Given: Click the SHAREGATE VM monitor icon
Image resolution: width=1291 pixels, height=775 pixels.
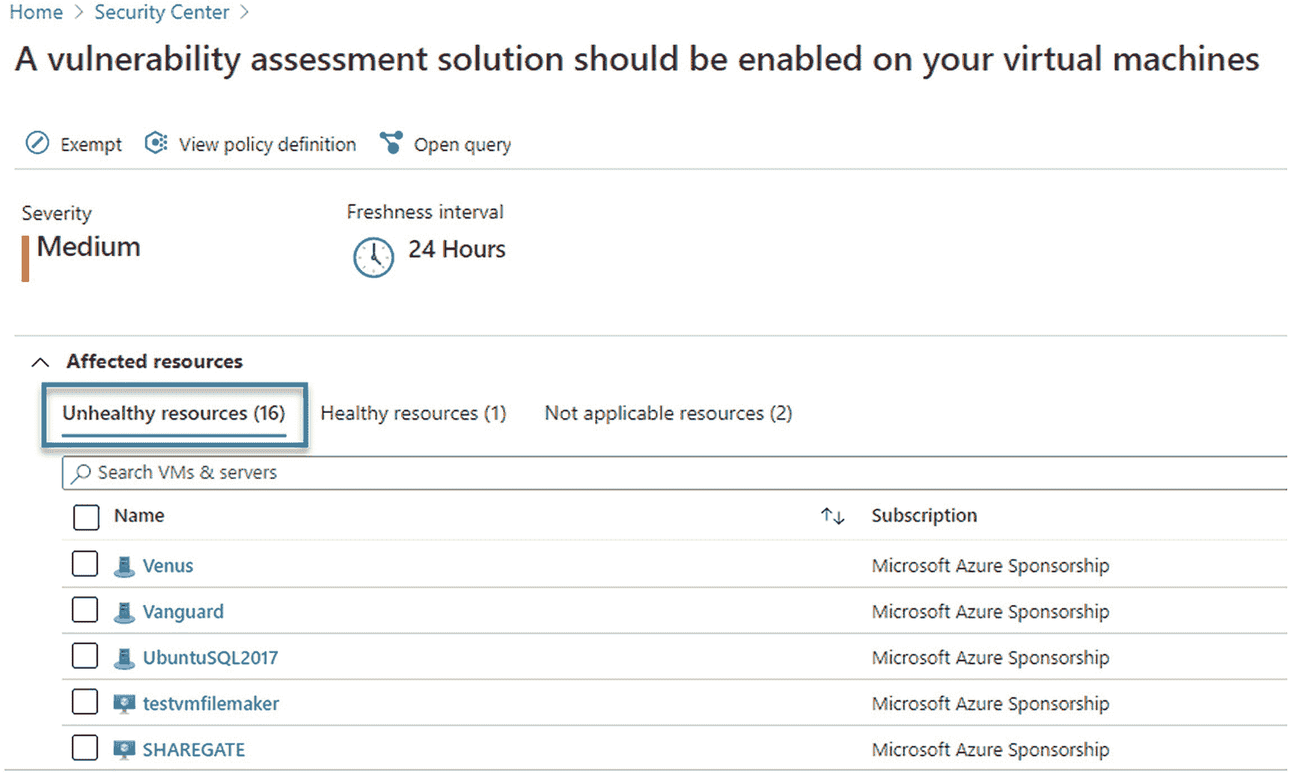Looking at the screenshot, I should pyautogui.click(x=124, y=750).
